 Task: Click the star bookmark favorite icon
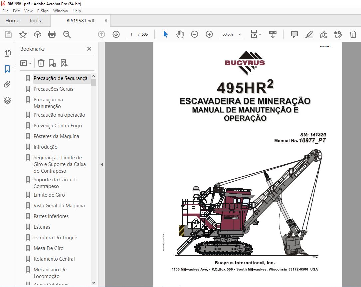23,34
